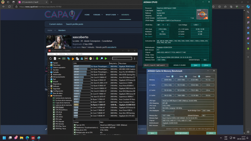This screenshot has height=141, width=251.
Task: Click Save in the AIDA64 CPUID window
Action: (196, 65)
